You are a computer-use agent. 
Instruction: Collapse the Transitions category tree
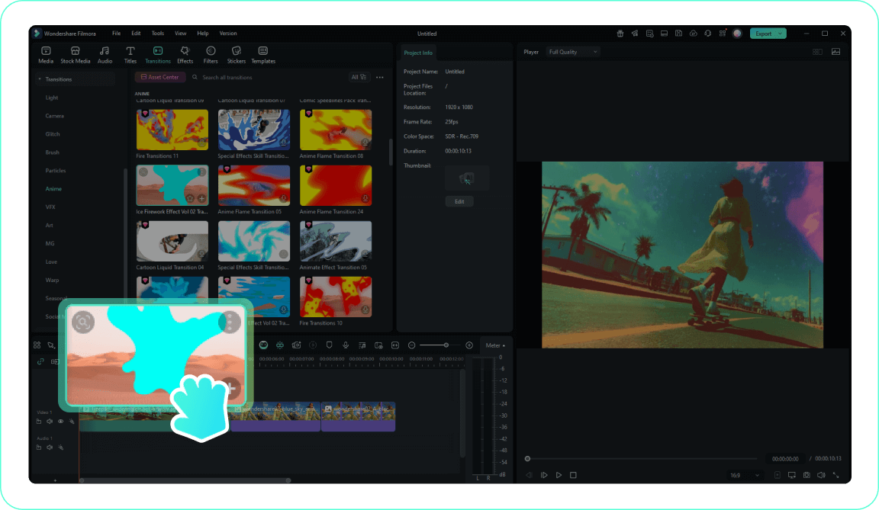pos(40,79)
